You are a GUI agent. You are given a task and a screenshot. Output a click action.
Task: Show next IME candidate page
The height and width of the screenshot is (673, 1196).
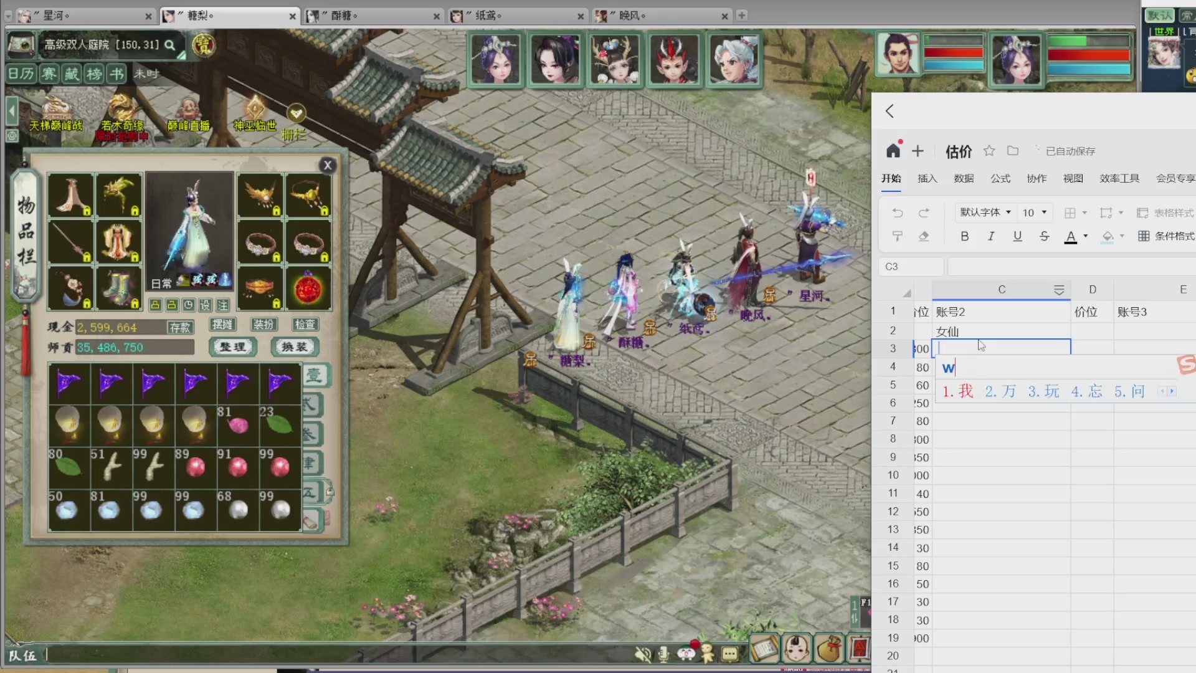click(1172, 391)
